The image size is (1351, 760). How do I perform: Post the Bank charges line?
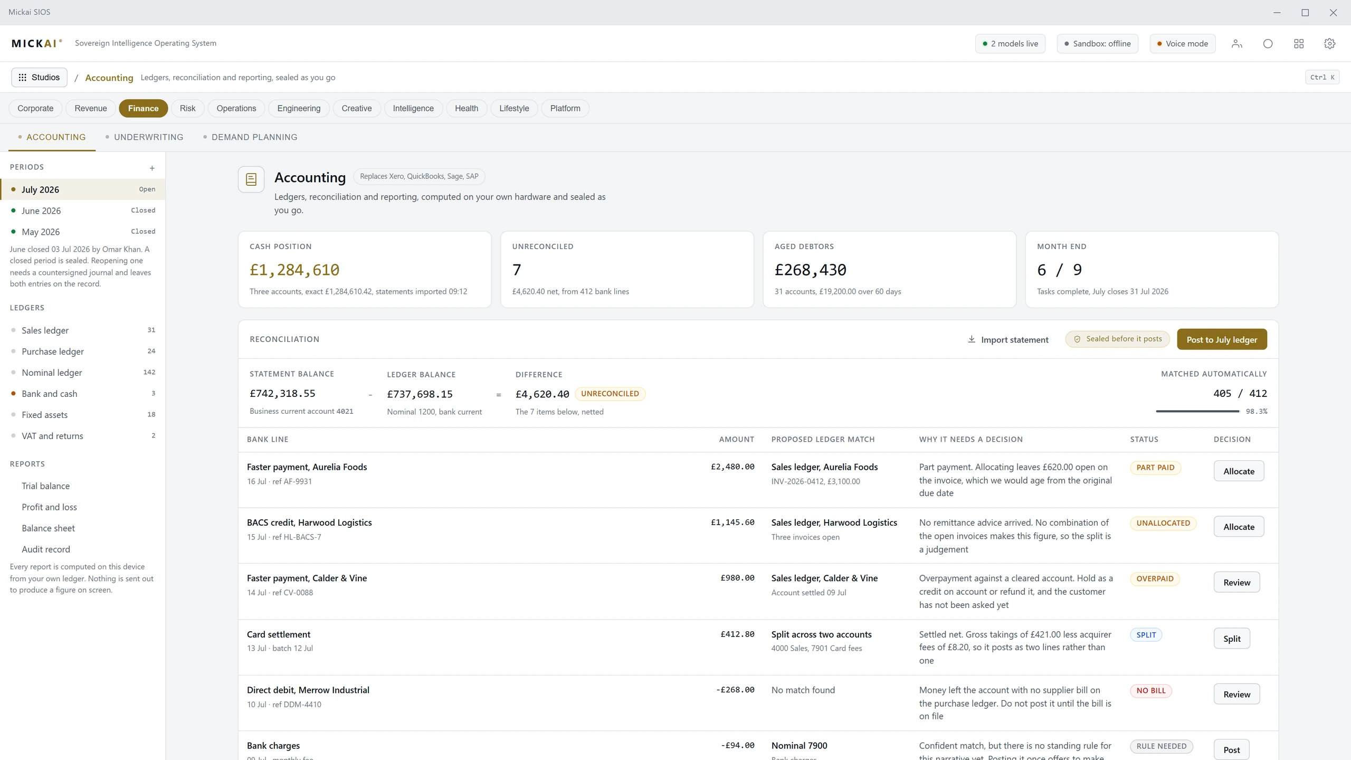pyautogui.click(x=1231, y=750)
